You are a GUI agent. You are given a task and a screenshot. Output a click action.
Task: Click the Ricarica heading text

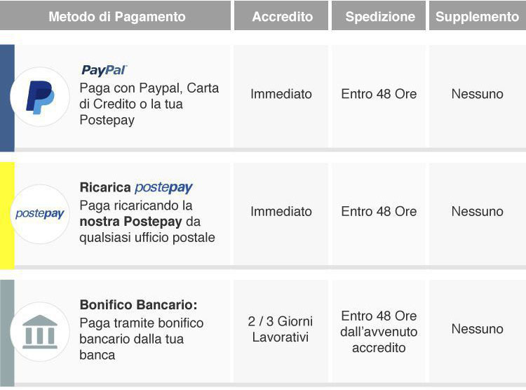tap(105, 187)
